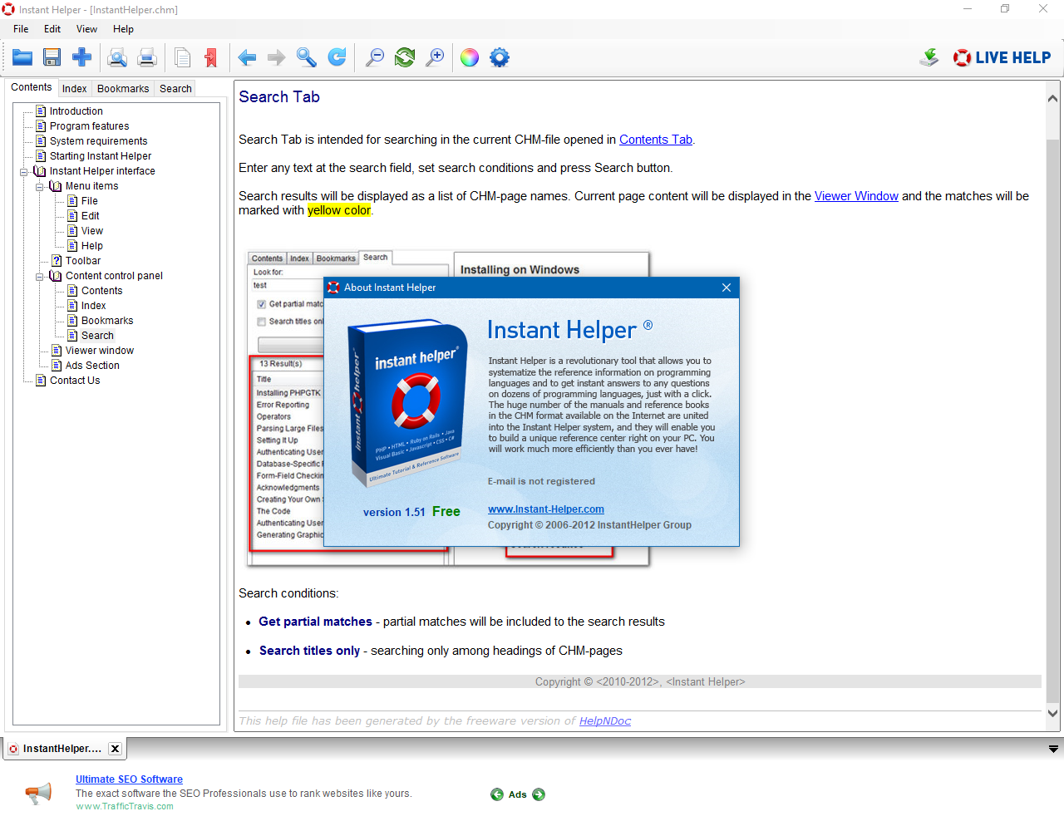Close the About Instant Helper dialog
This screenshot has height=826, width=1064.
pyautogui.click(x=727, y=288)
